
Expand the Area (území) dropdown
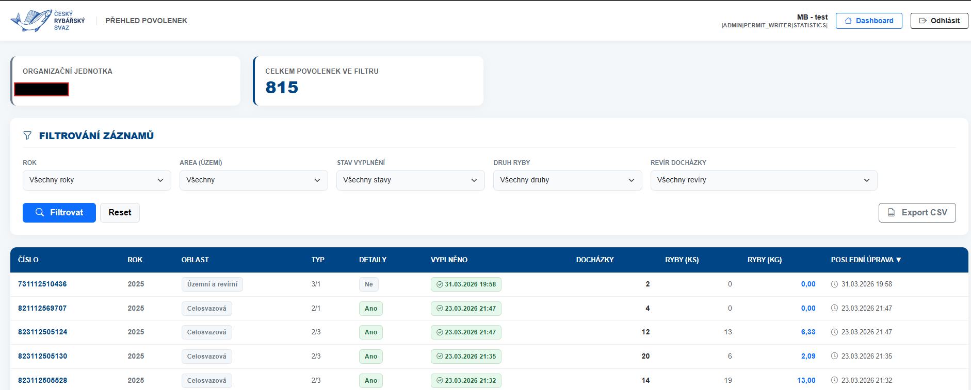(x=253, y=180)
